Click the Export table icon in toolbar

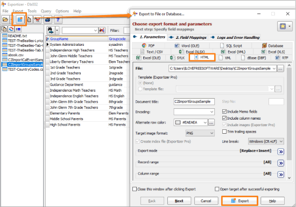click(x=19, y=19)
